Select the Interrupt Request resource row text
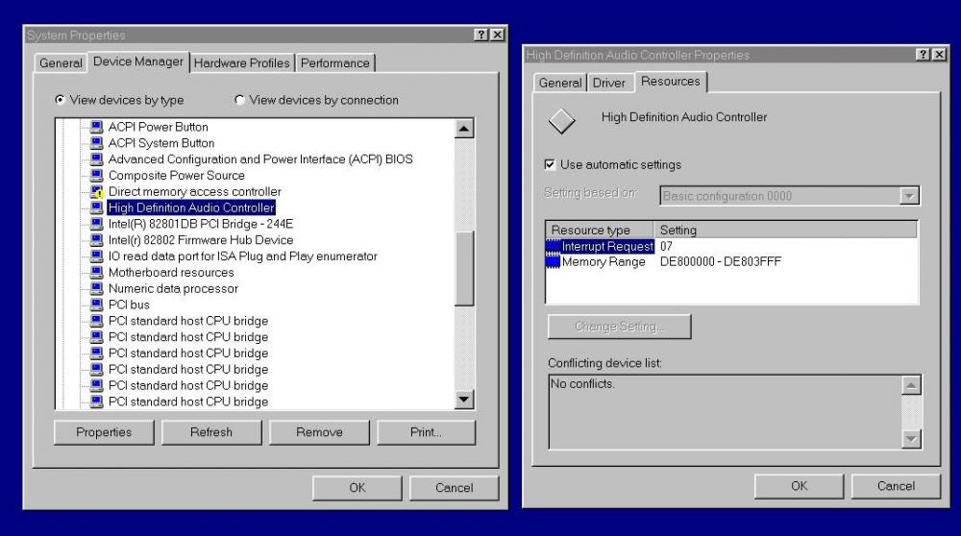The image size is (961, 536). 607,246
